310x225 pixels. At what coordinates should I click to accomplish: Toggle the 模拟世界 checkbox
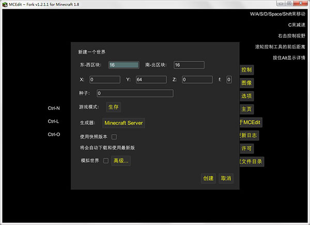coord(106,161)
